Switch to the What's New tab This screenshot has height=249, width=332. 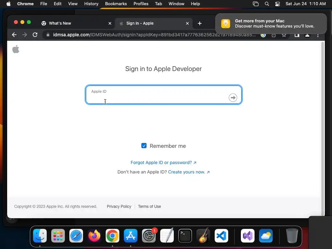pyautogui.click(x=76, y=23)
